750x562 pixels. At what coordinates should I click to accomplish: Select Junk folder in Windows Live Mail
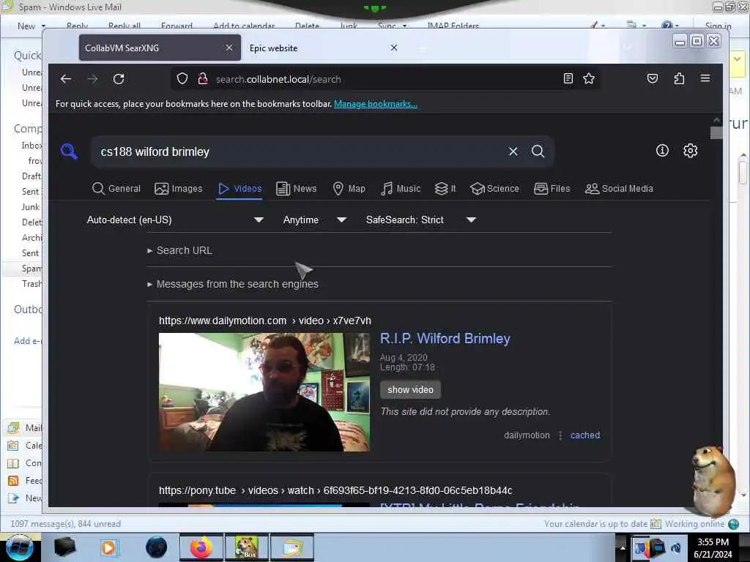(x=31, y=207)
